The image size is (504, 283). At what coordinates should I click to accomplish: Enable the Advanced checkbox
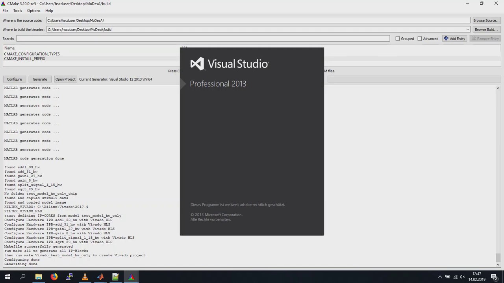[x=420, y=39]
